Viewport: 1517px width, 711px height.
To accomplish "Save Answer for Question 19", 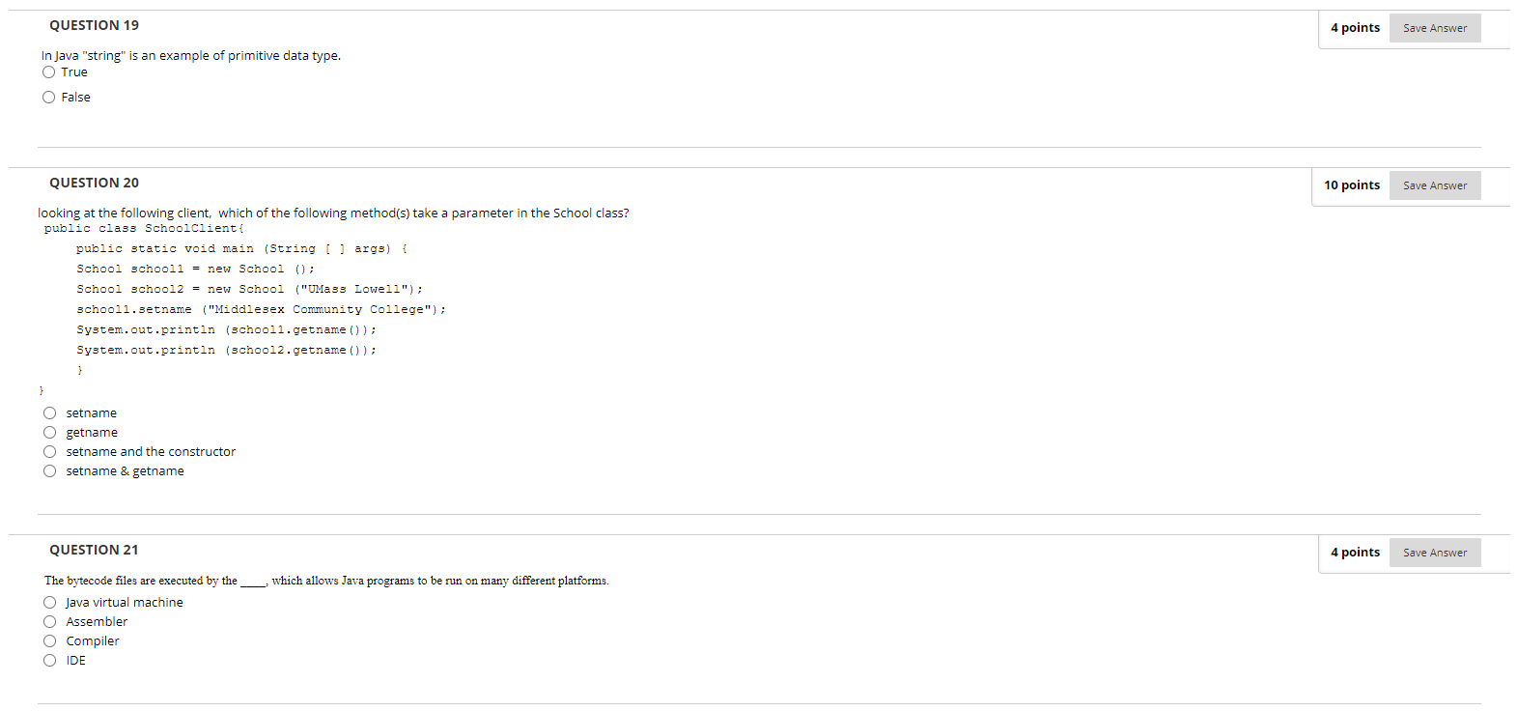I will (1435, 27).
